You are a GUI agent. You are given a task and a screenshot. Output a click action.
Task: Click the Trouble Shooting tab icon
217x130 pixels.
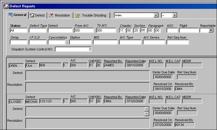[77, 15]
